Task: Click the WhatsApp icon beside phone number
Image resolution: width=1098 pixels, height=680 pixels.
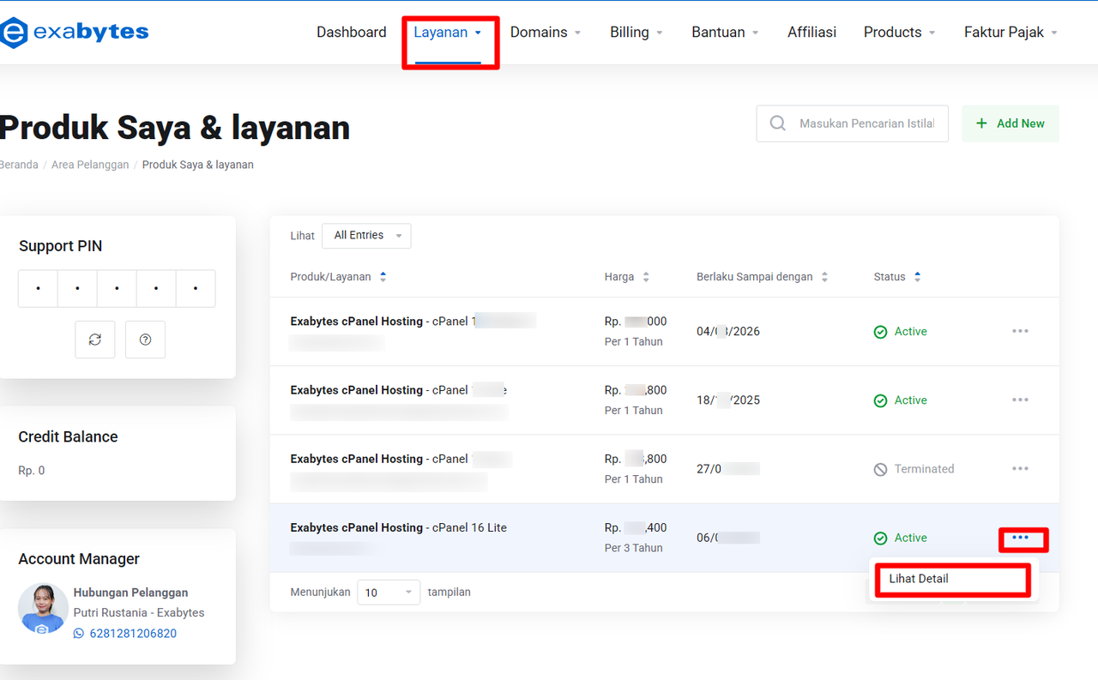Action: [x=79, y=634]
